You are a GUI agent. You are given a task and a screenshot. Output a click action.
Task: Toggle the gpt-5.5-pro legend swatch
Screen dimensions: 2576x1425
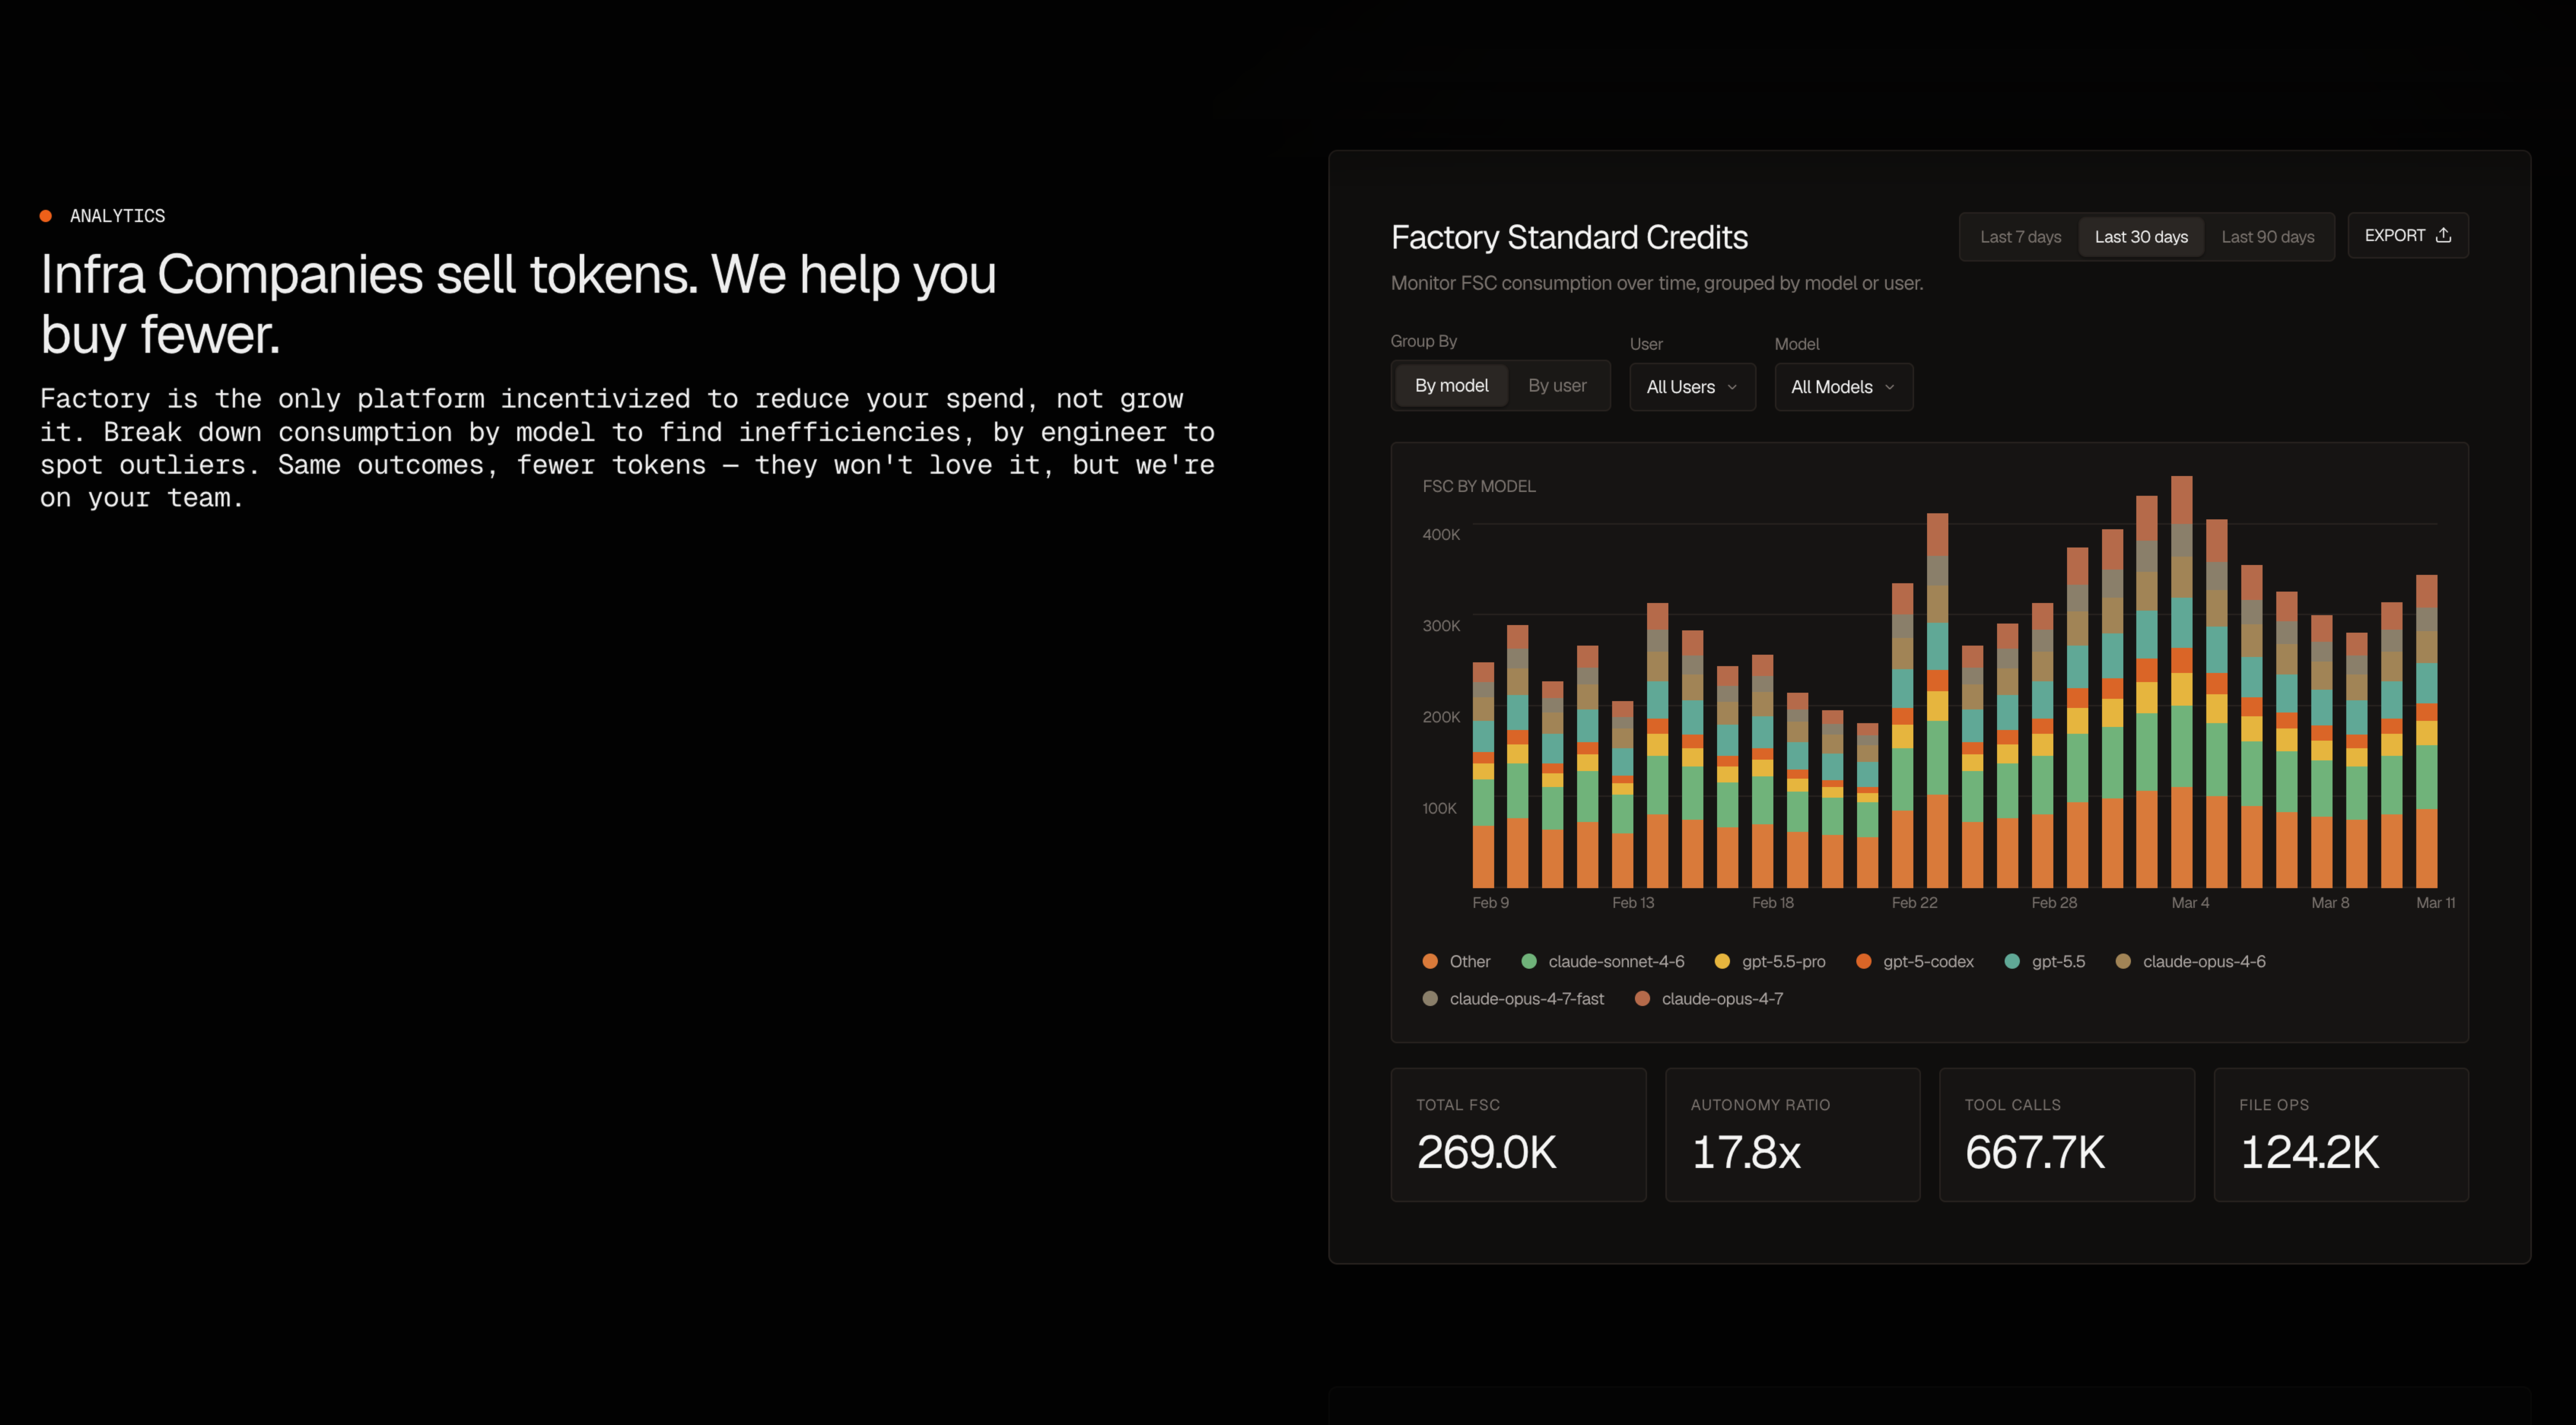[x=1722, y=961]
